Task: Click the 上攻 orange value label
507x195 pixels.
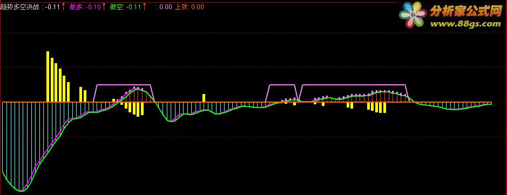Action: pos(190,6)
